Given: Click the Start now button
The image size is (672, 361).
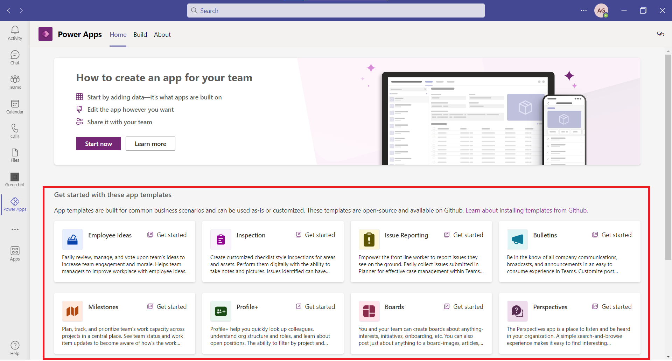Looking at the screenshot, I should [x=98, y=144].
